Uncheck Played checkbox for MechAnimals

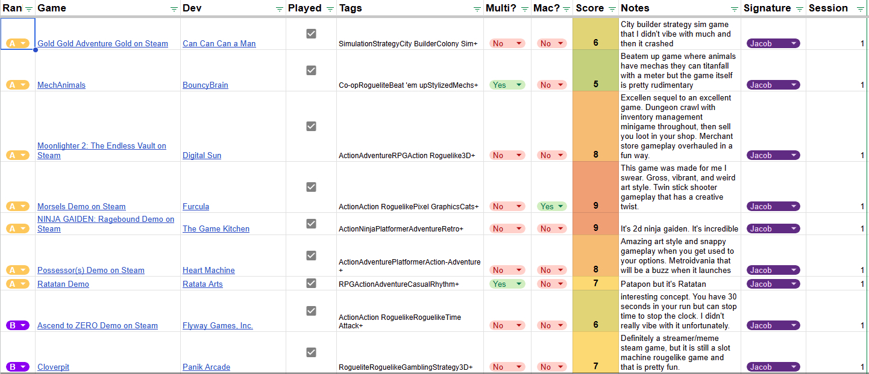coord(311,70)
